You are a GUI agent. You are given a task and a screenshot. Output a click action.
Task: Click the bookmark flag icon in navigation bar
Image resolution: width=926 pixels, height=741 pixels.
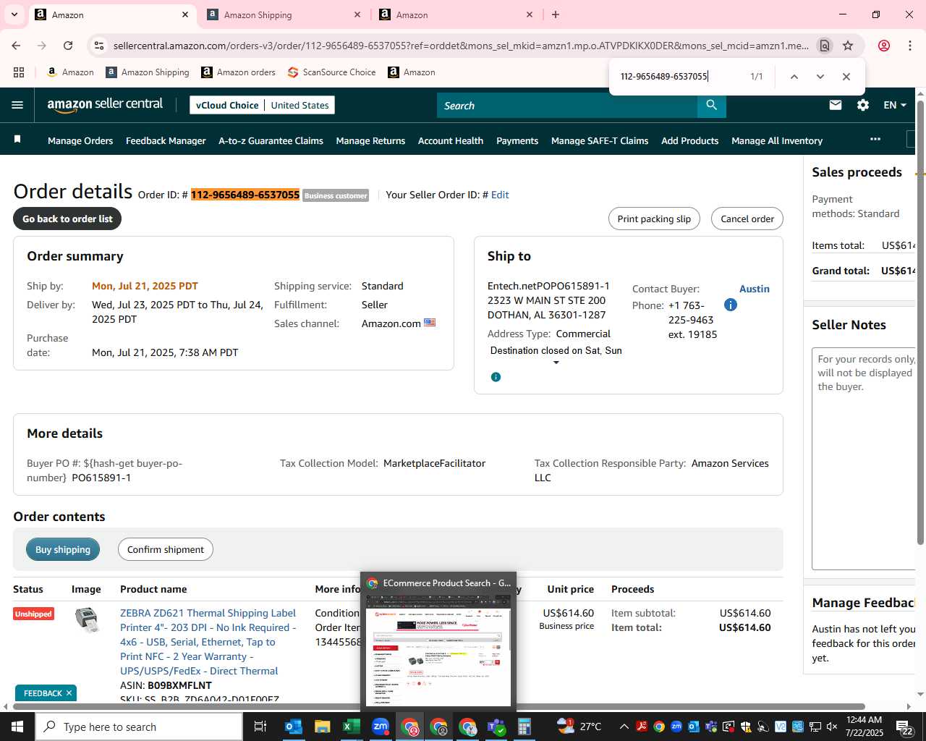[17, 139]
